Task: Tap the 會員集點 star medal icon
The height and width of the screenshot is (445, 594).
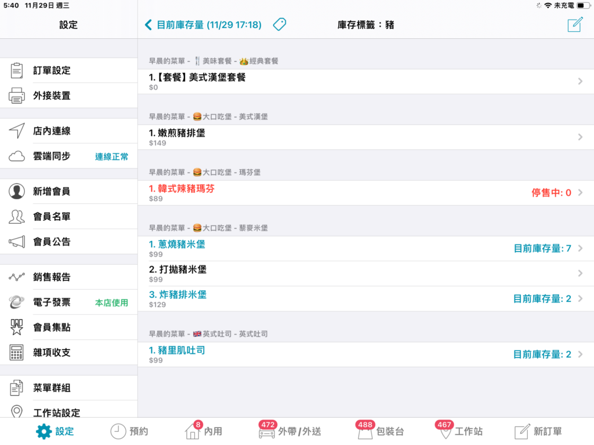Action: (x=17, y=327)
